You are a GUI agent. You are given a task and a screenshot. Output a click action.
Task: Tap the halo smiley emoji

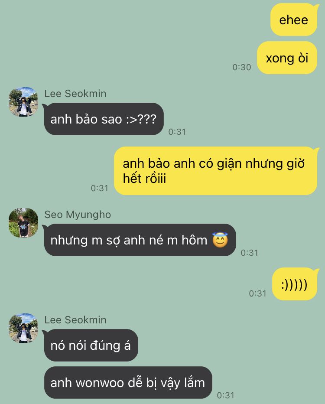220,240
